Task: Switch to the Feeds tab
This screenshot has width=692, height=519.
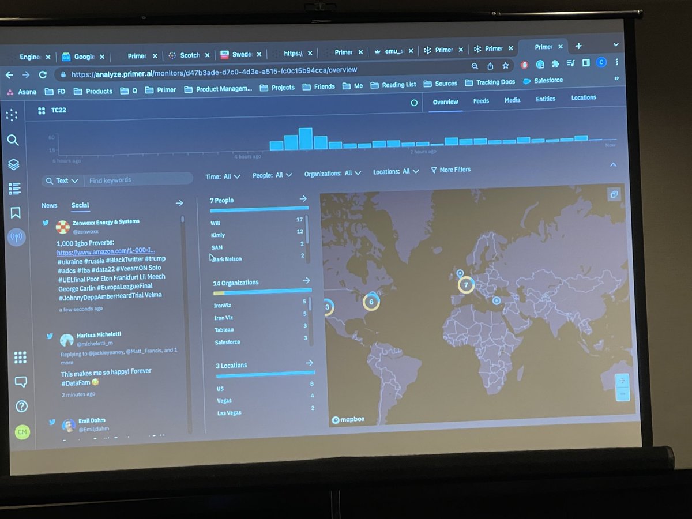Action: tap(481, 101)
